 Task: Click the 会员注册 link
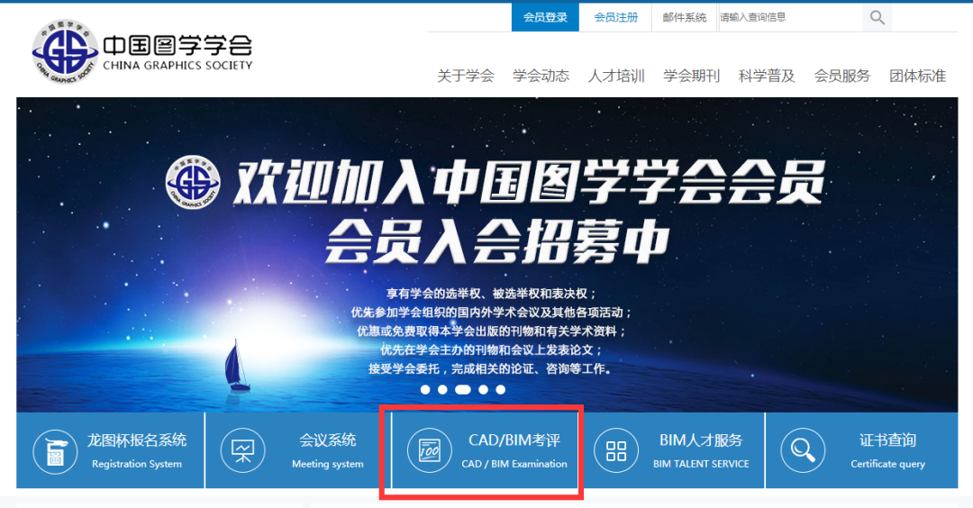(616, 17)
